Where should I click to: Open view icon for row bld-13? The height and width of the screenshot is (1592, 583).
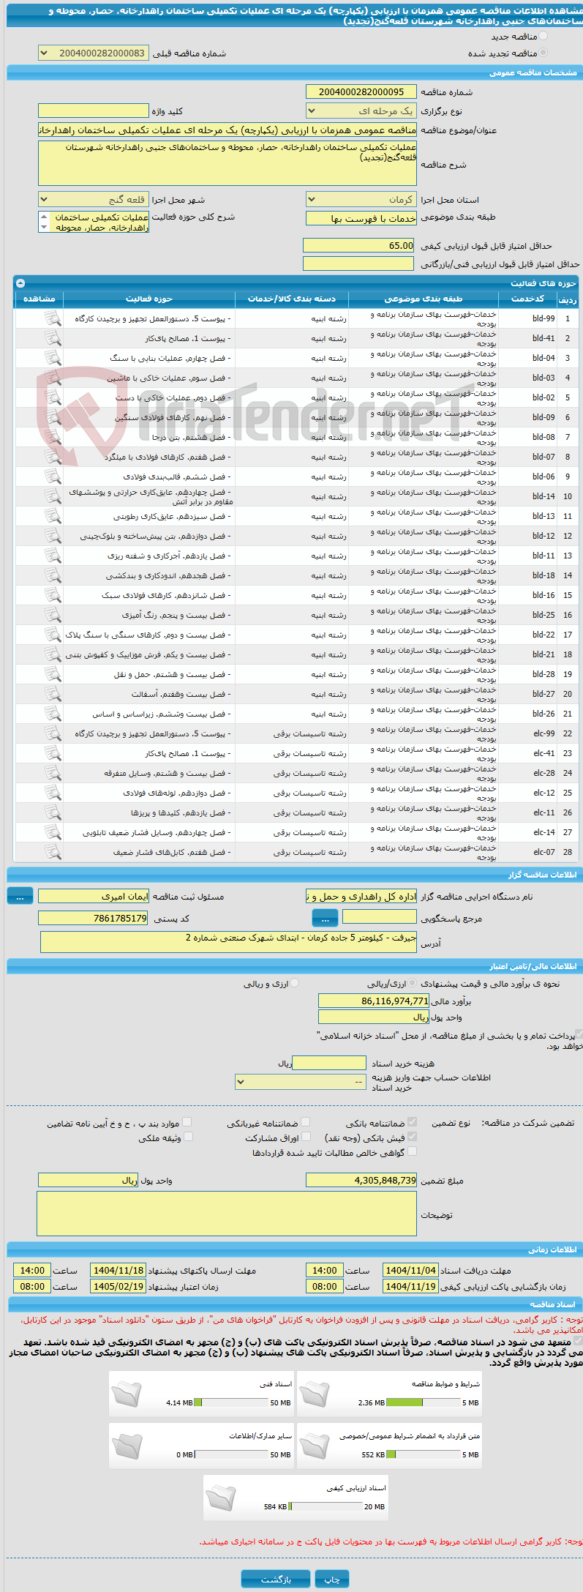pyautogui.click(x=53, y=516)
